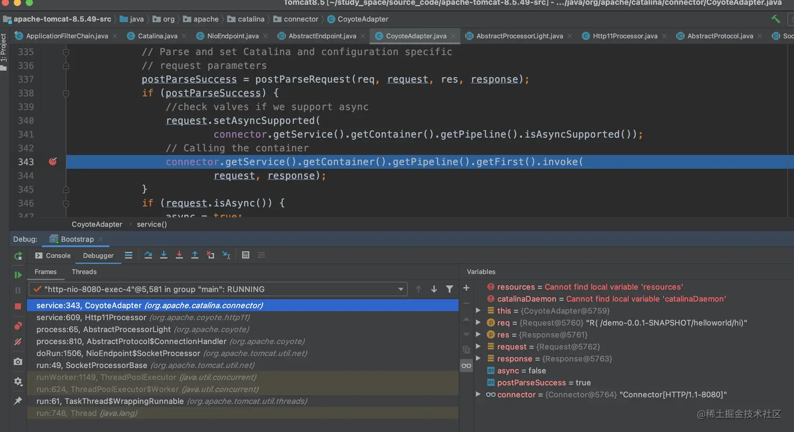Select the run:61 TaskThread$WrappingRunnable frame
Viewport: 794px width, 432px height.
click(x=243, y=401)
